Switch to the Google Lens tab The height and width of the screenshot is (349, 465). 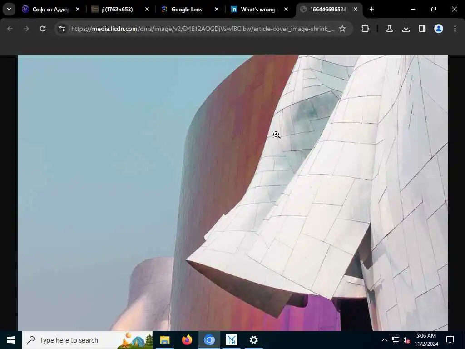pos(189,9)
